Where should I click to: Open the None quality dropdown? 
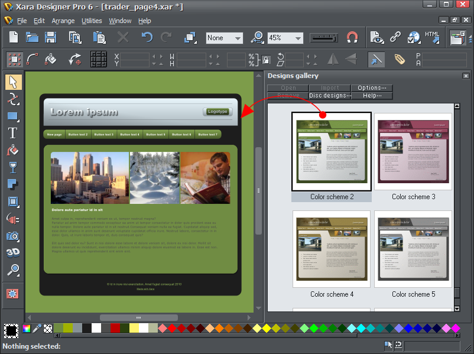[x=225, y=38]
